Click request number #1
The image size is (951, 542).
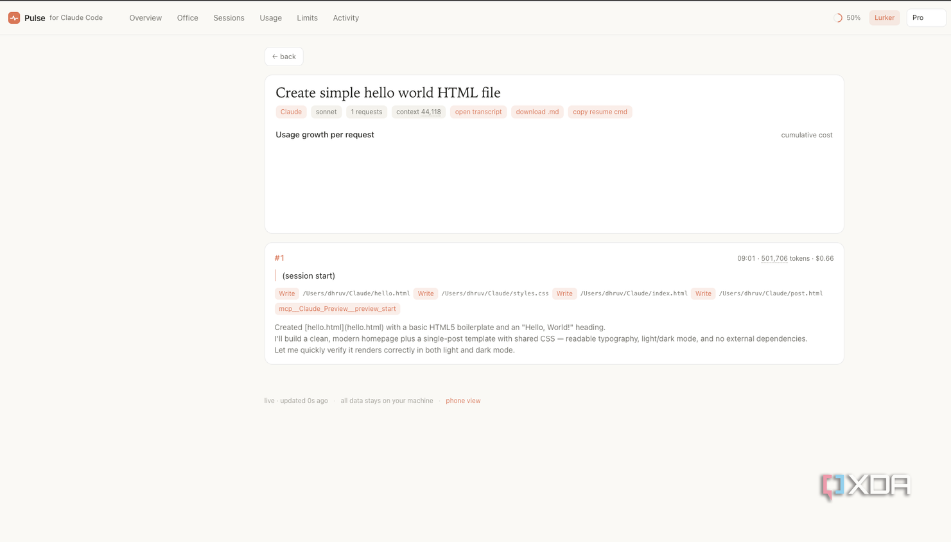[279, 258]
